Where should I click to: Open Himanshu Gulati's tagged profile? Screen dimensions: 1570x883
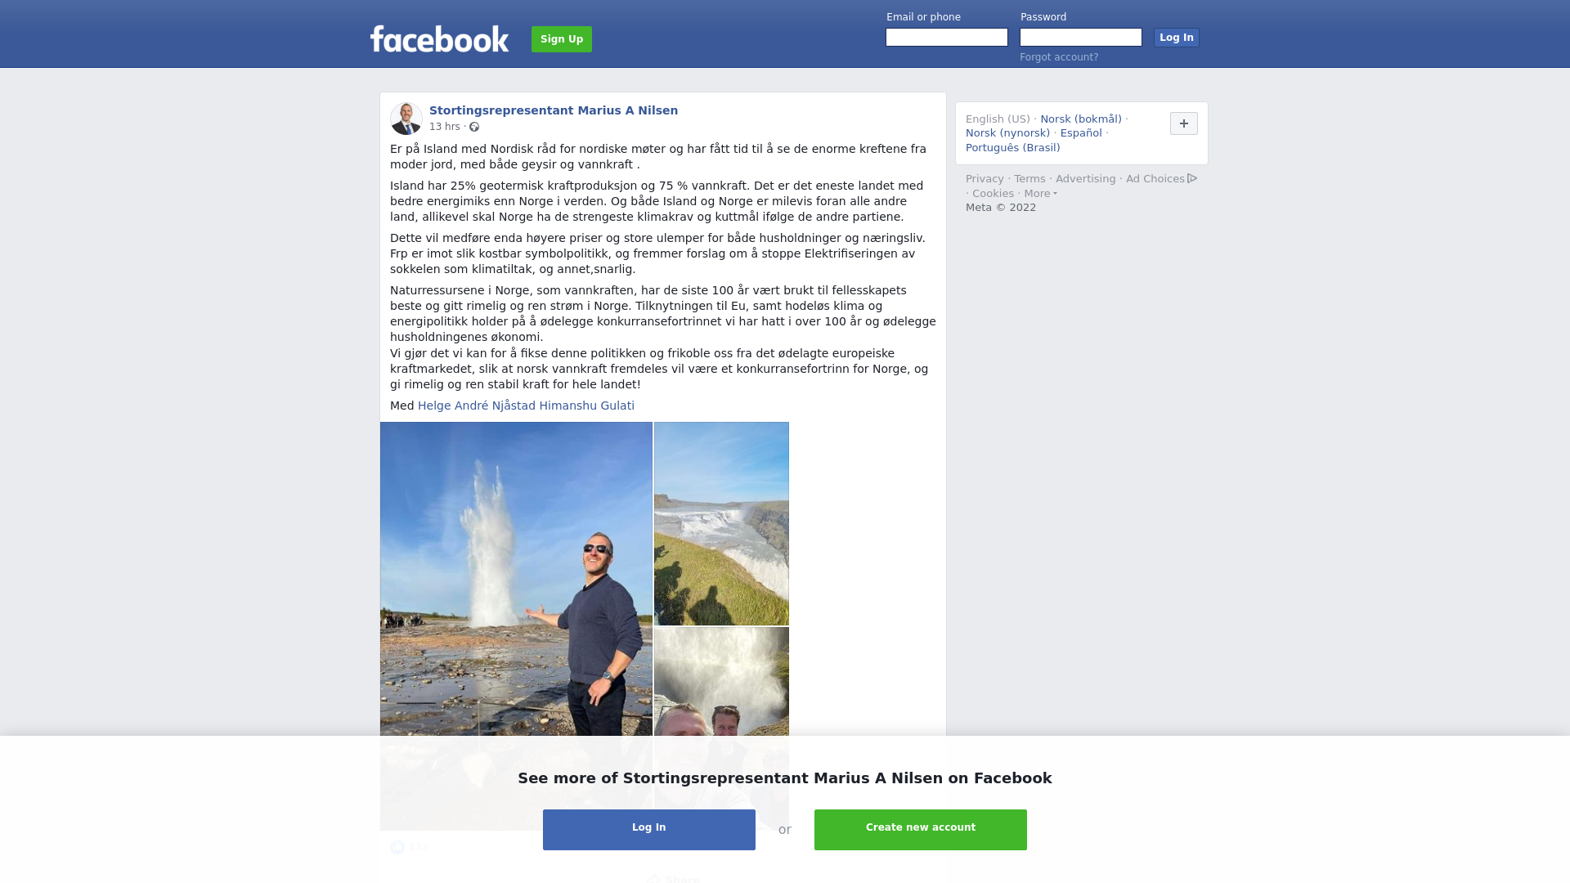tap(587, 406)
